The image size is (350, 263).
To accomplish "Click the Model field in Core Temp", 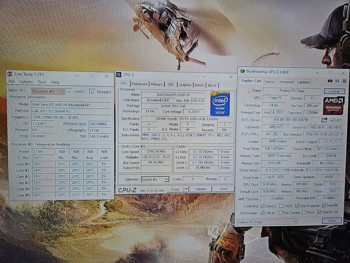I will [x=71, y=105].
